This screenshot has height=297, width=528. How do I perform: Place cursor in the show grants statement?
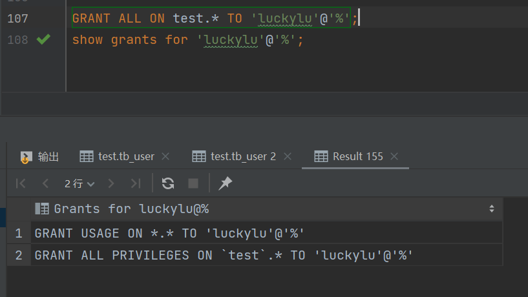coord(187,40)
